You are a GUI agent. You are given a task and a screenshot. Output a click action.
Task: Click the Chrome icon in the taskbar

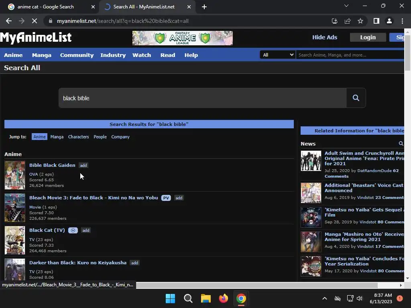coord(241,298)
